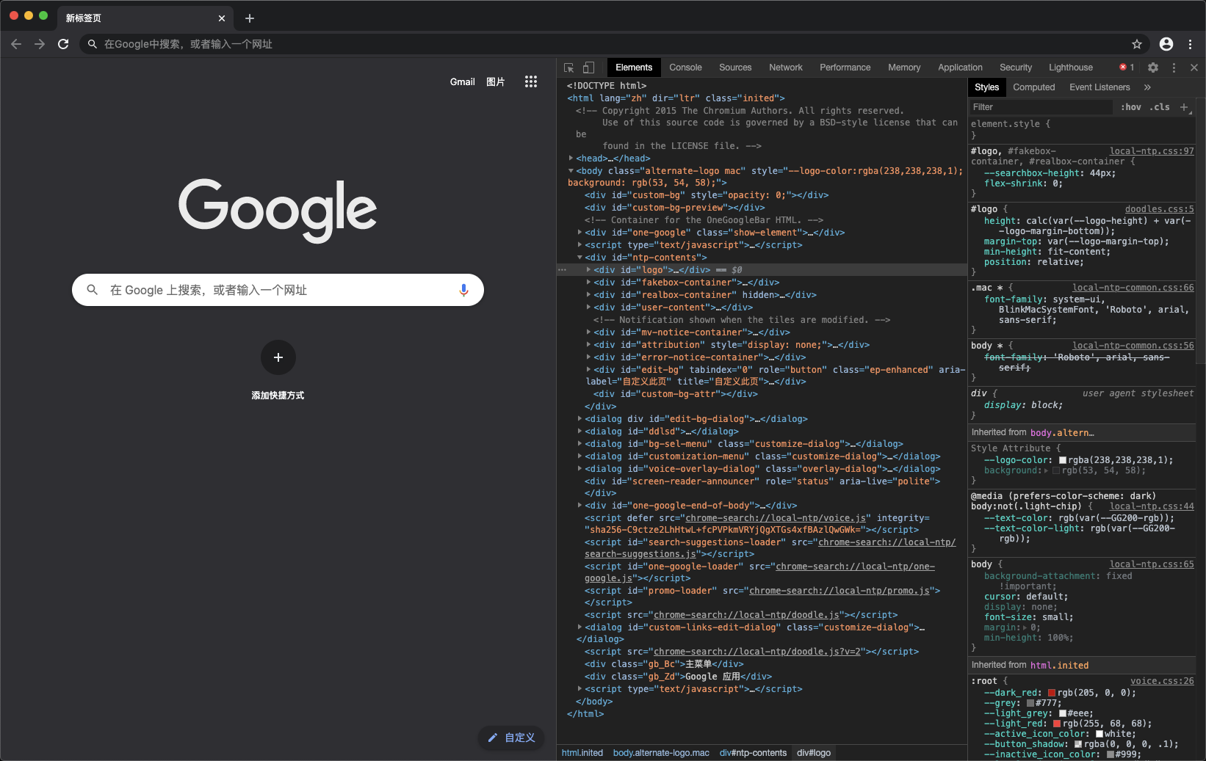The image size is (1206, 761).
Task: Switch to the Console tab
Action: (x=685, y=68)
